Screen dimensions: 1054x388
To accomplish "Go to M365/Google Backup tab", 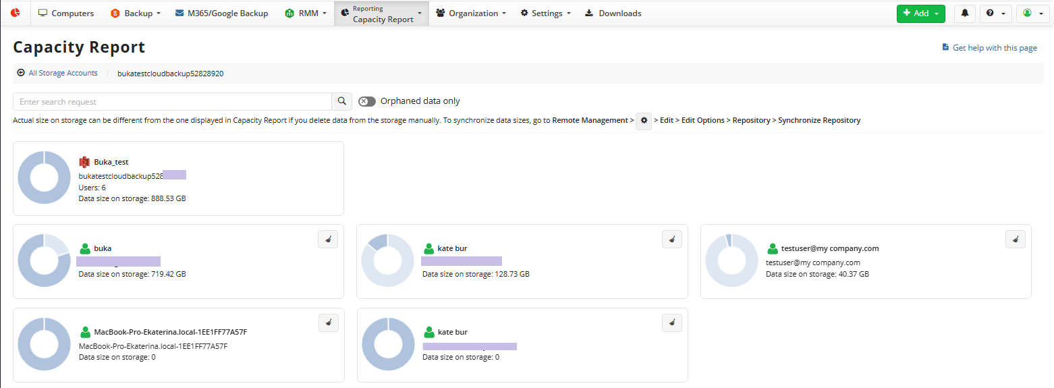I will 221,13.
